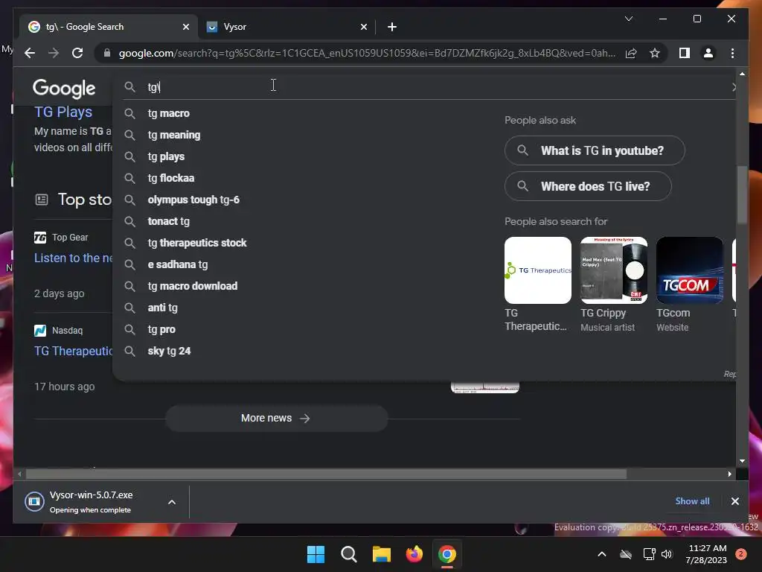Screen dimensions: 762x572
Task: Click the Google logo
Action: pos(64,88)
